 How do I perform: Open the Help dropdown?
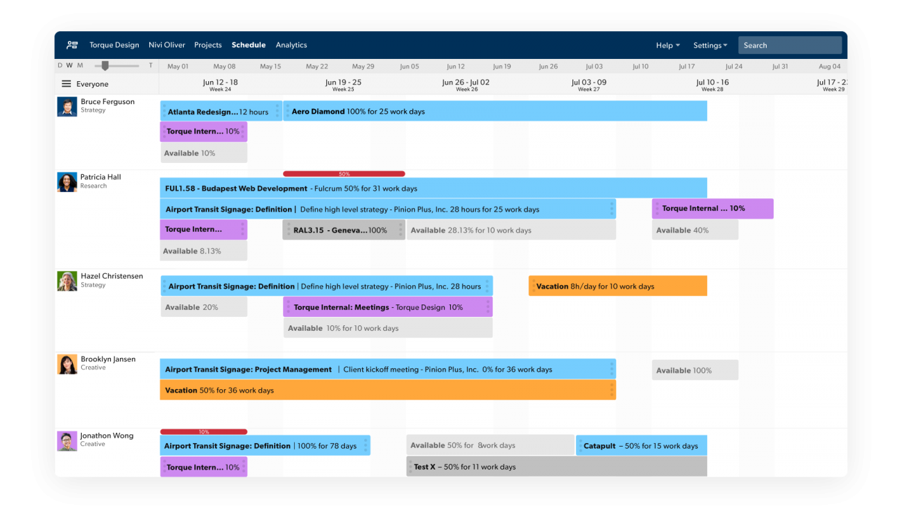[667, 44]
